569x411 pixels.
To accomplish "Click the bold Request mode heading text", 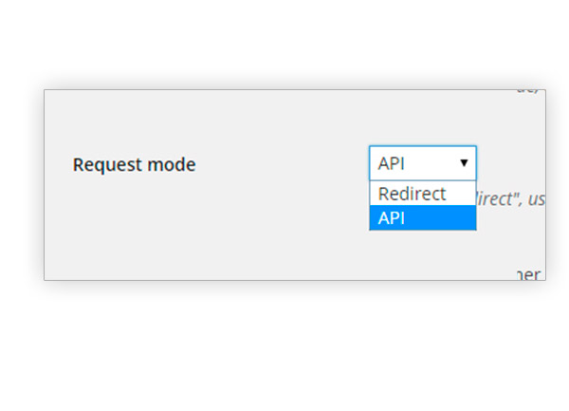I will pyautogui.click(x=134, y=164).
